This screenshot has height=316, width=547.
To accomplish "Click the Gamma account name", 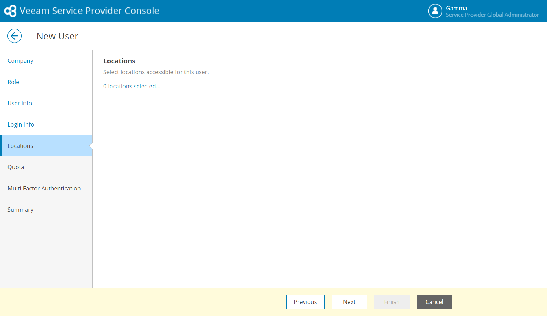I will click(457, 8).
